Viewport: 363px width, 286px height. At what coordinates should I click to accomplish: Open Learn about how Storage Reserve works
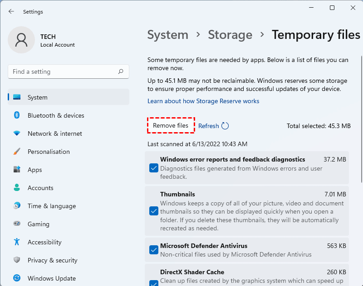click(203, 101)
